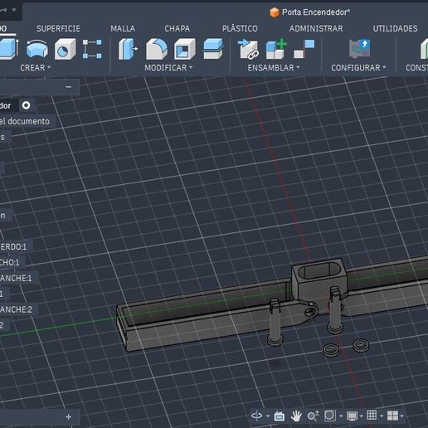Click the Look At icon
Screen dimensions: 428x428
coord(280,416)
